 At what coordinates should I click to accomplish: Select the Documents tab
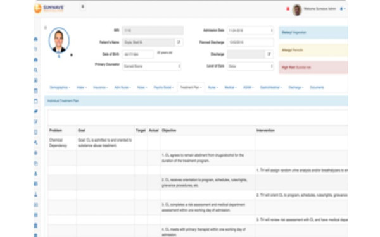coord(317,88)
